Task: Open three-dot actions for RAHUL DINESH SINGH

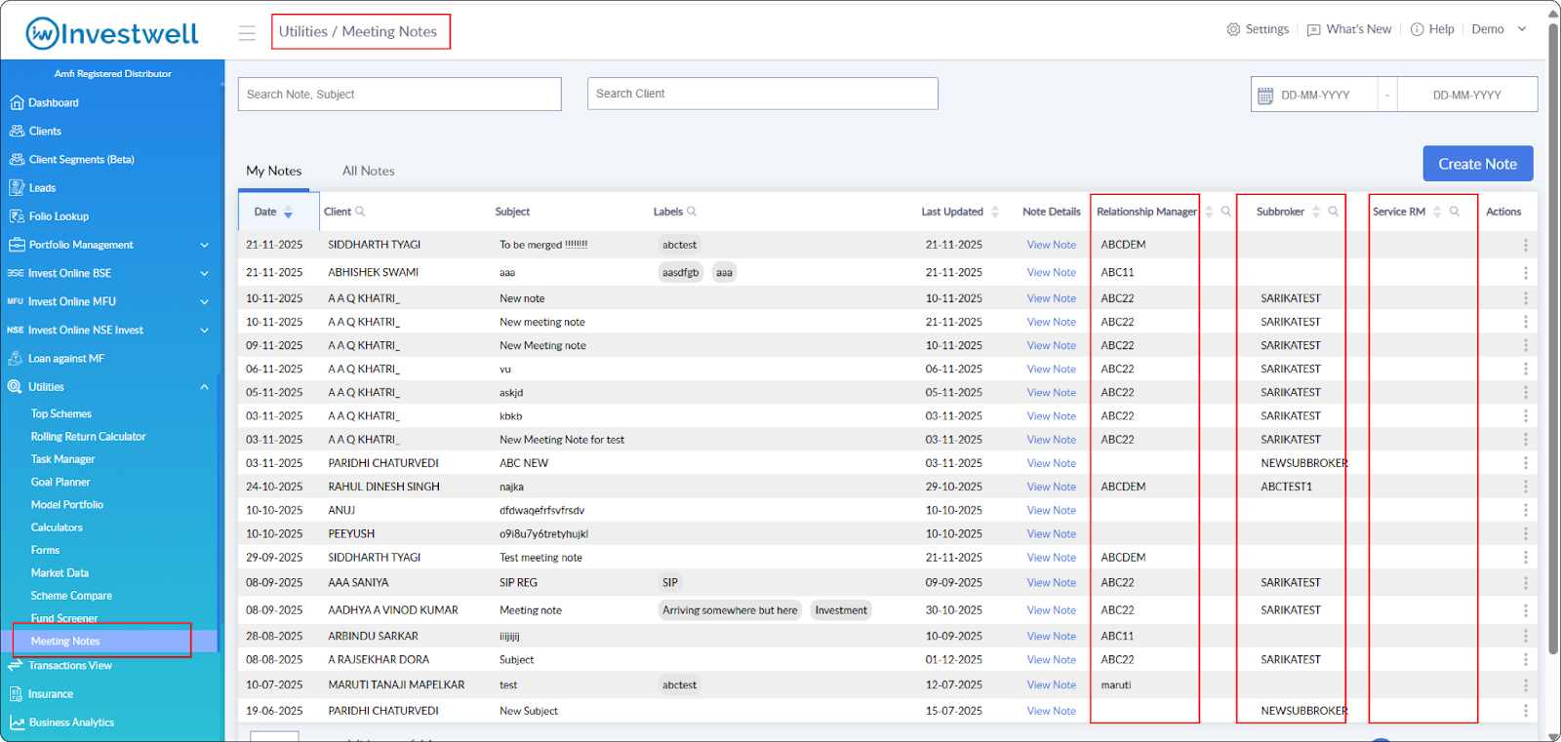Action: coord(1526,487)
